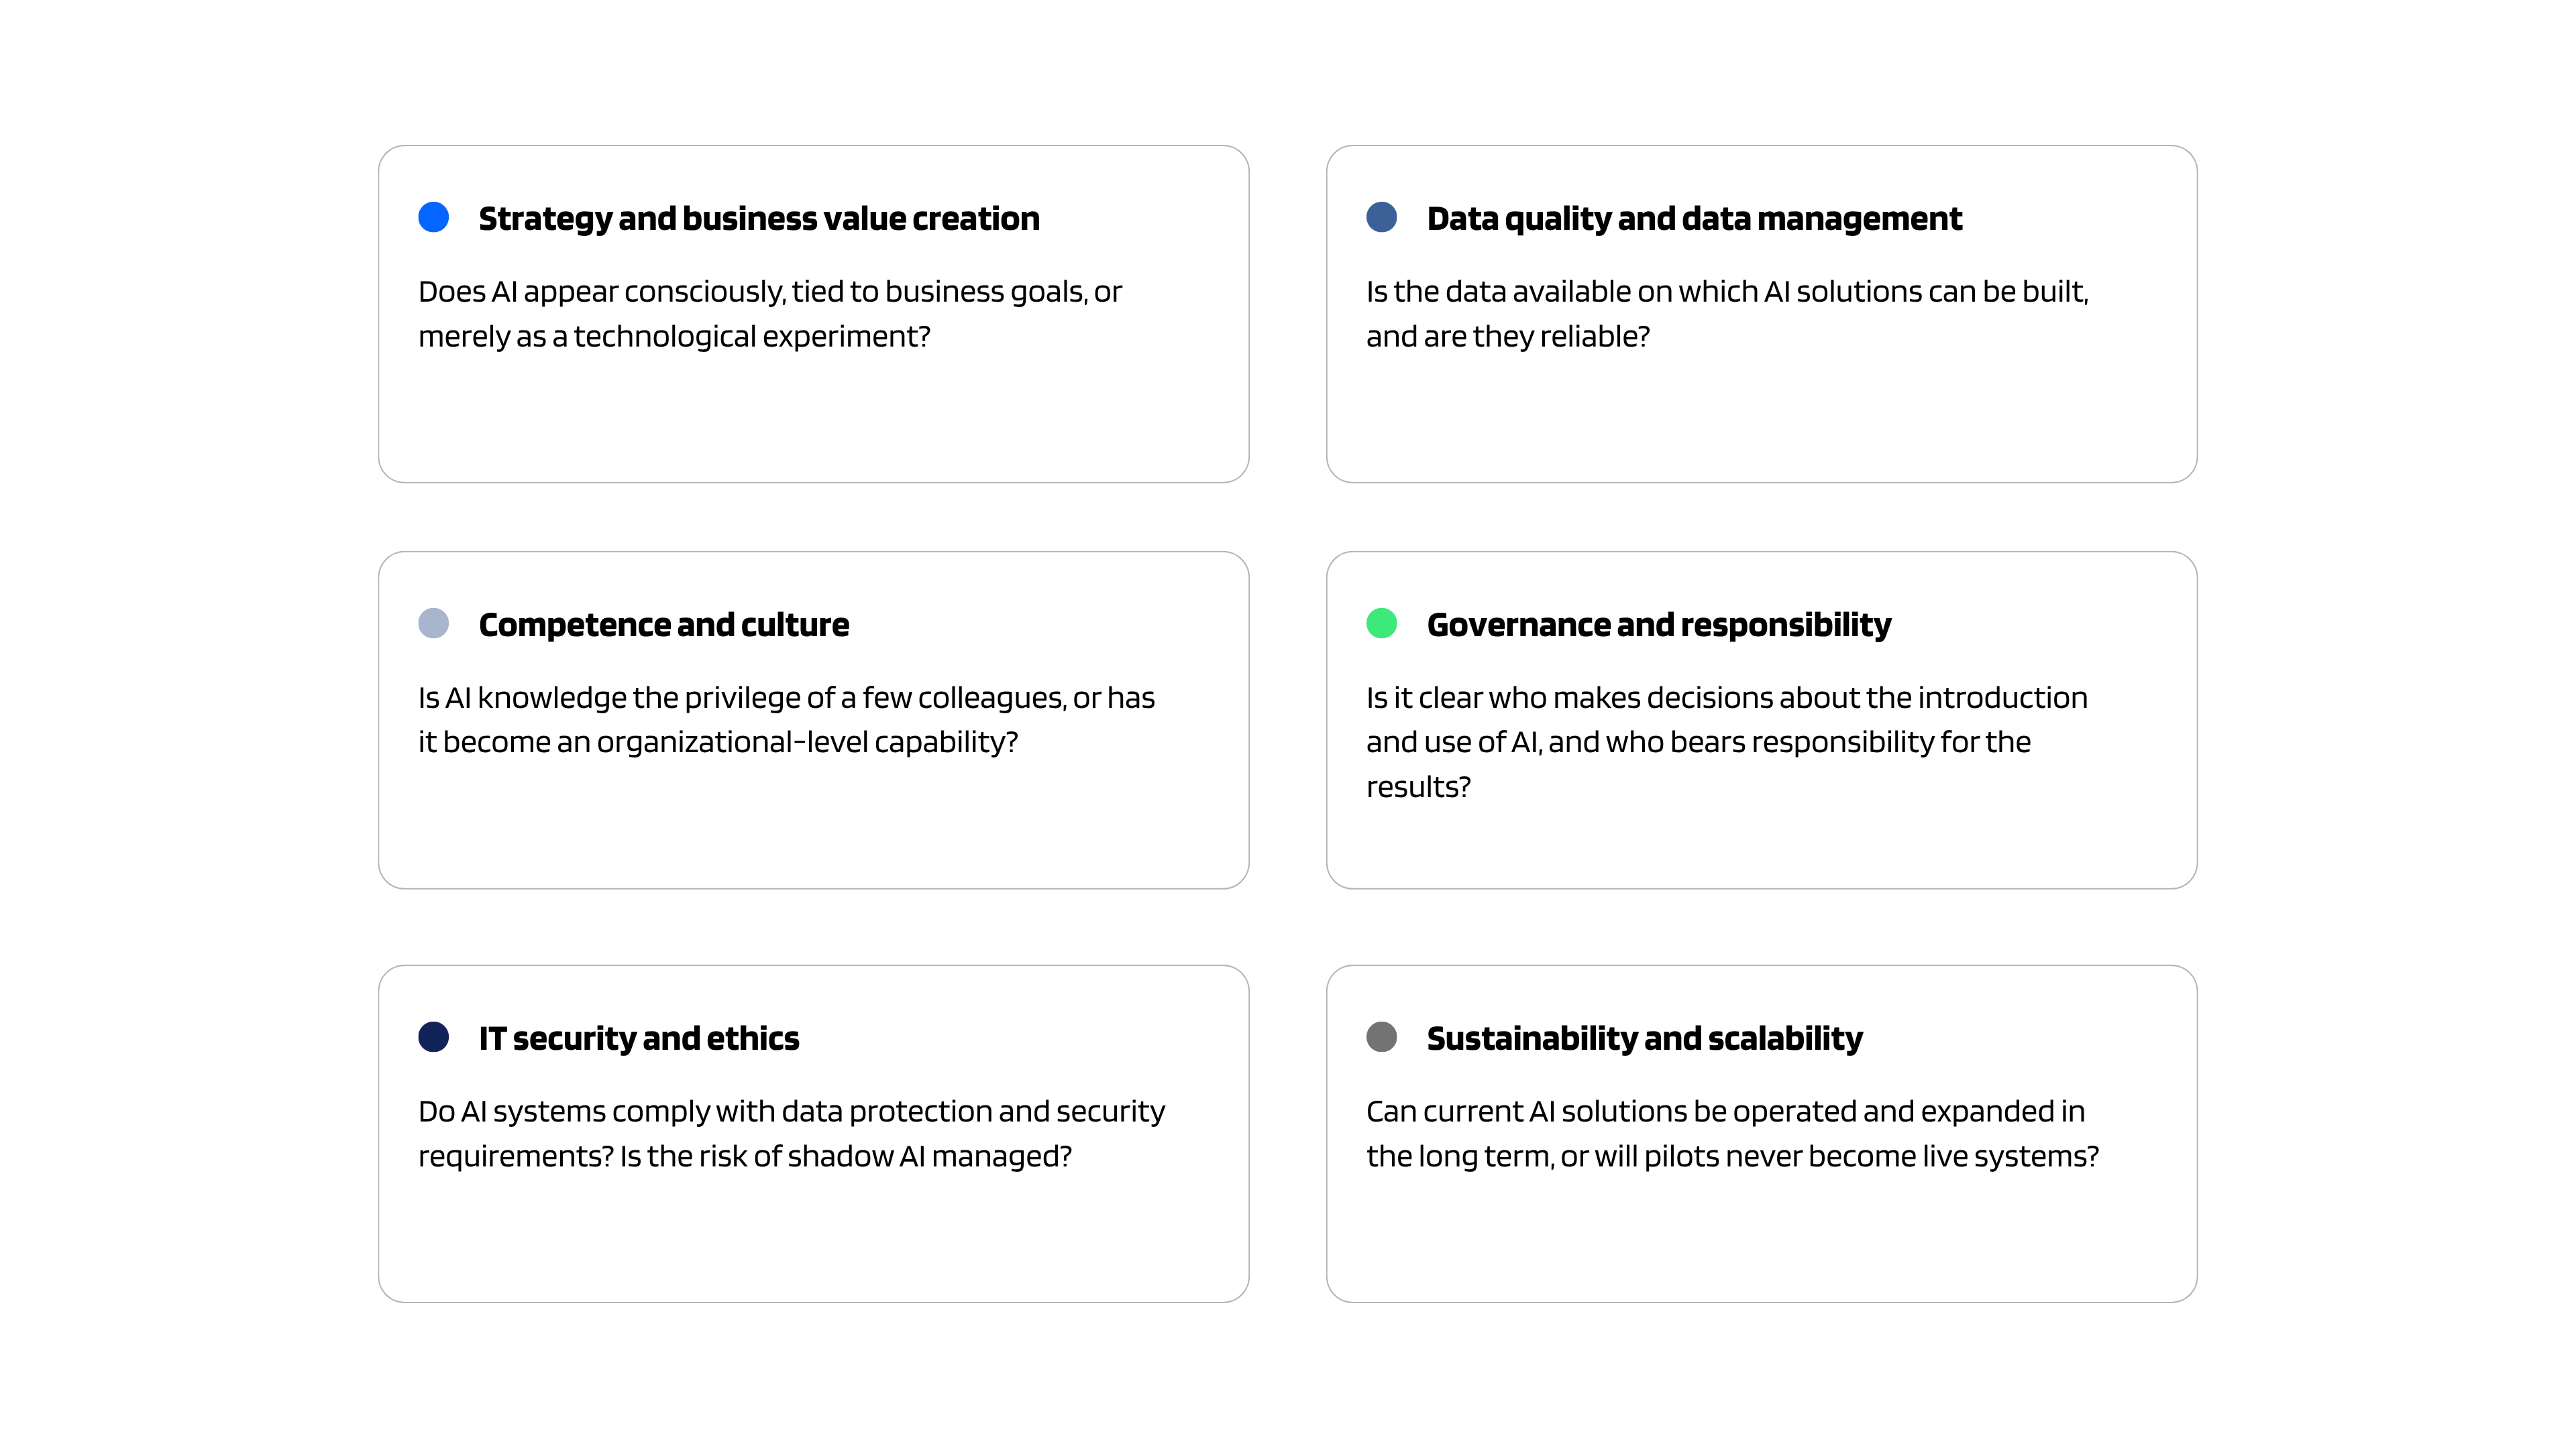The image size is (2576, 1448).
Task: Click the text about AI tied to business goals
Action: 770,314
